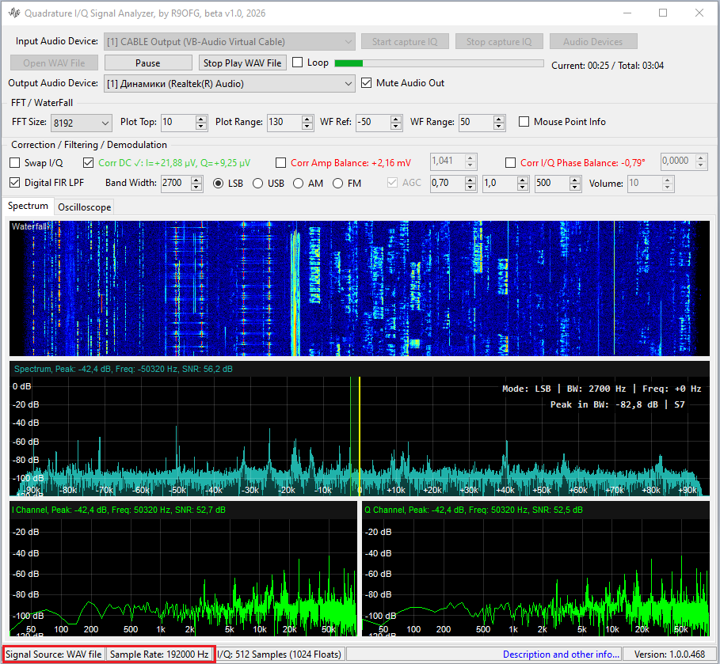Screen dimensions: 720x664
Task: Decrease the WF Range spinner value
Action: 498,126
